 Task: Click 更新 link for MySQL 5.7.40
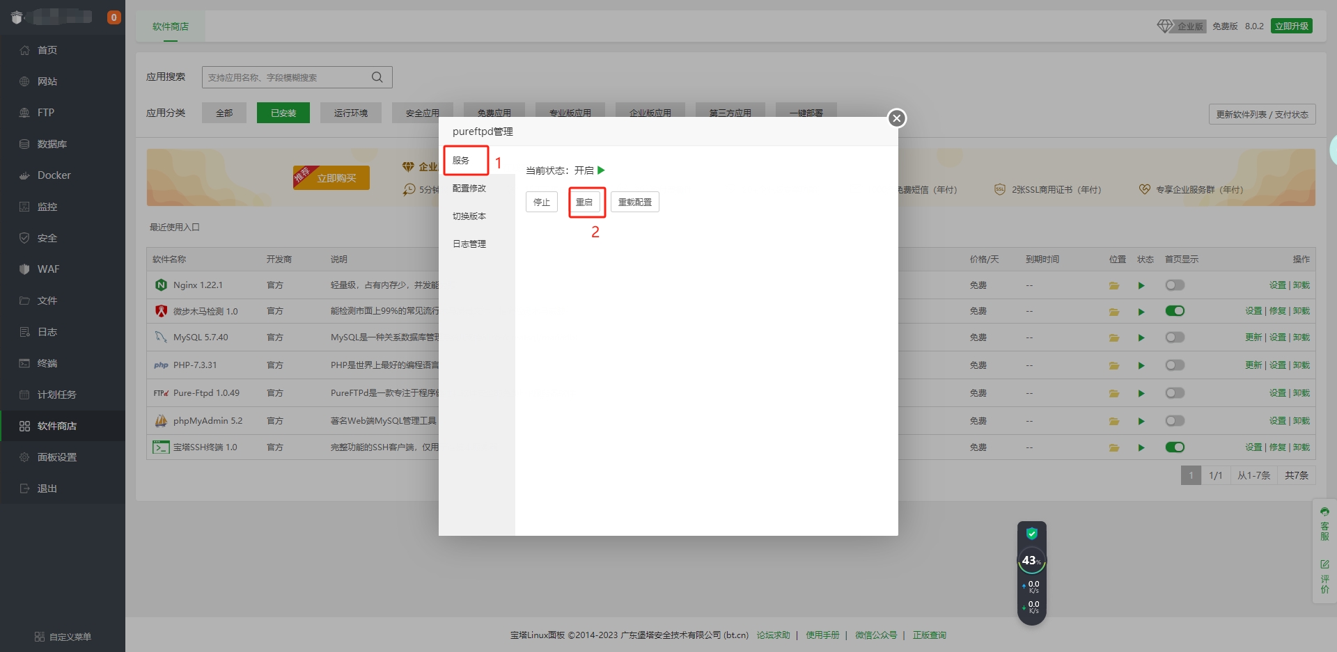pyautogui.click(x=1253, y=337)
